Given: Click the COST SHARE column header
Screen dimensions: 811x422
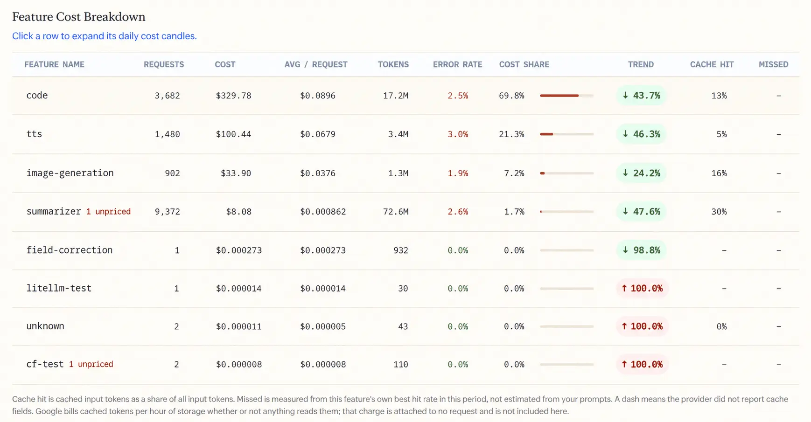Looking at the screenshot, I should pyautogui.click(x=524, y=64).
